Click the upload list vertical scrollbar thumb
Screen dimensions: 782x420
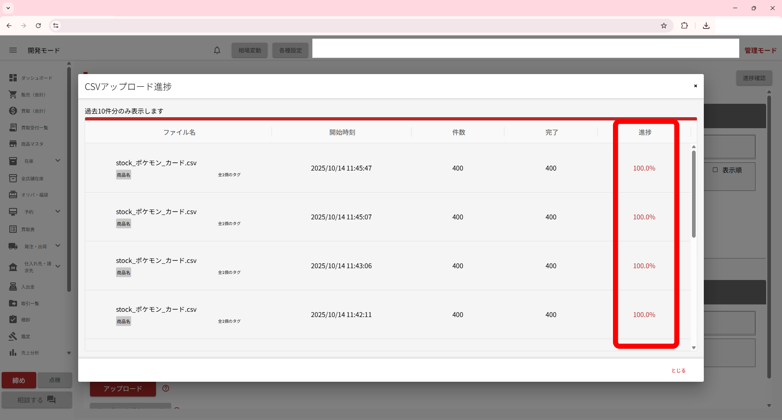pyautogui.click(x=694, y=194)
